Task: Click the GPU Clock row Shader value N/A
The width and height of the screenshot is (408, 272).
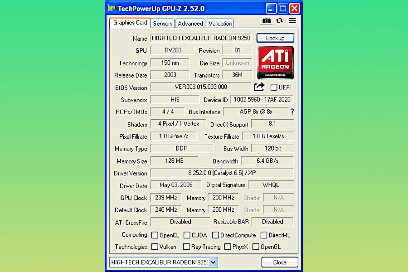Action: pyautogui.click(x=279, y=198)
